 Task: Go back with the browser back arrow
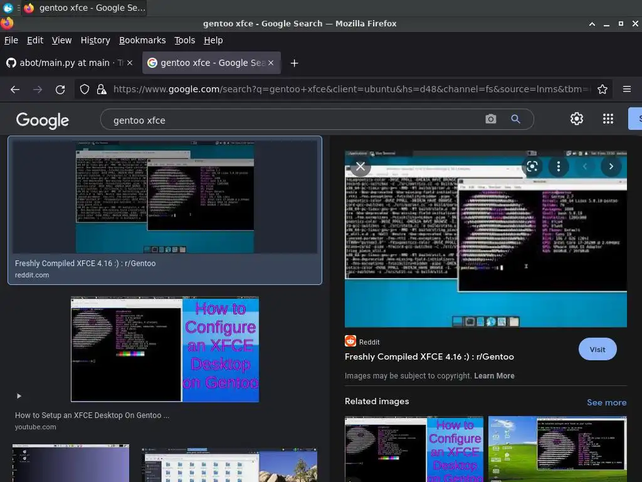15,89
